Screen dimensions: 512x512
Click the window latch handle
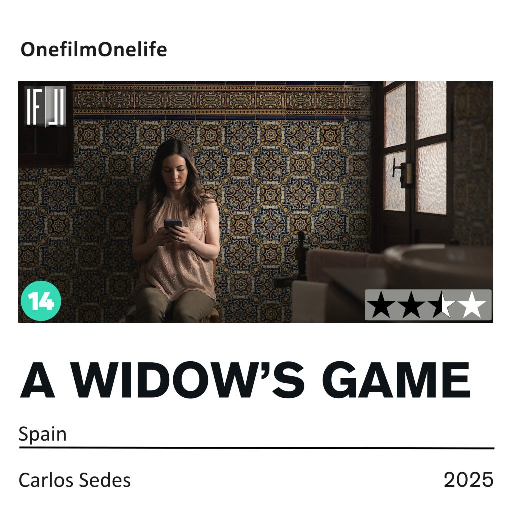402,172
